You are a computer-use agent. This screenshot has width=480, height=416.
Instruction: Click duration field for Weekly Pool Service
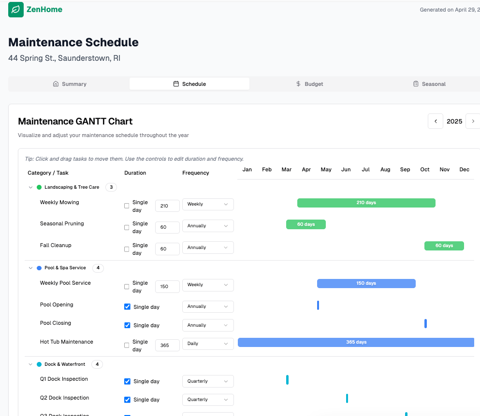click(167, 287)
